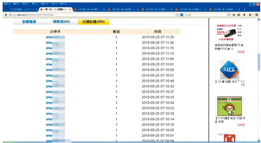Viewport: 261px width, 143px height.
Task: Click the 459元 price label
Action: pos(241,52)
